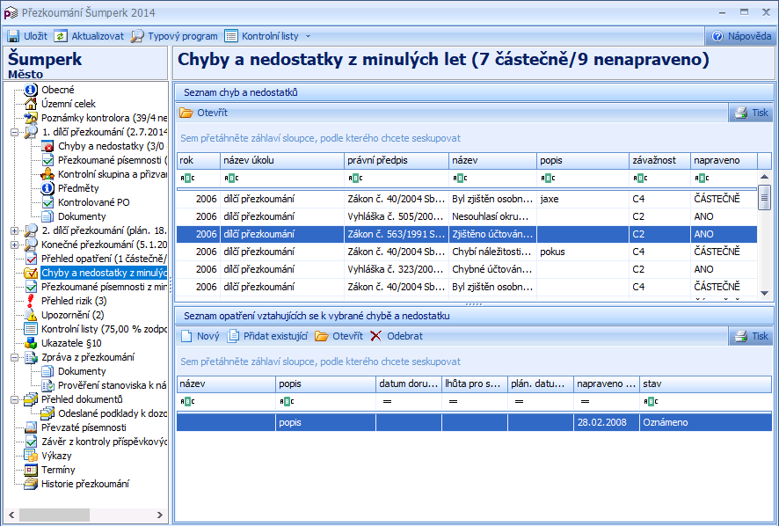The width and height of the screenshot is (779, 526).
Task: Open the Nápověda help button
Action: point(741,36)
